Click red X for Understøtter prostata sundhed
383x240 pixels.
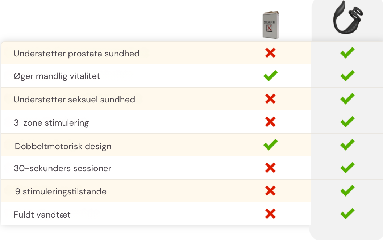click(x=270, y=53)
